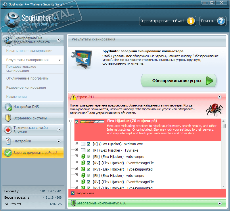Open Резервное копирование

coord(33,88)
